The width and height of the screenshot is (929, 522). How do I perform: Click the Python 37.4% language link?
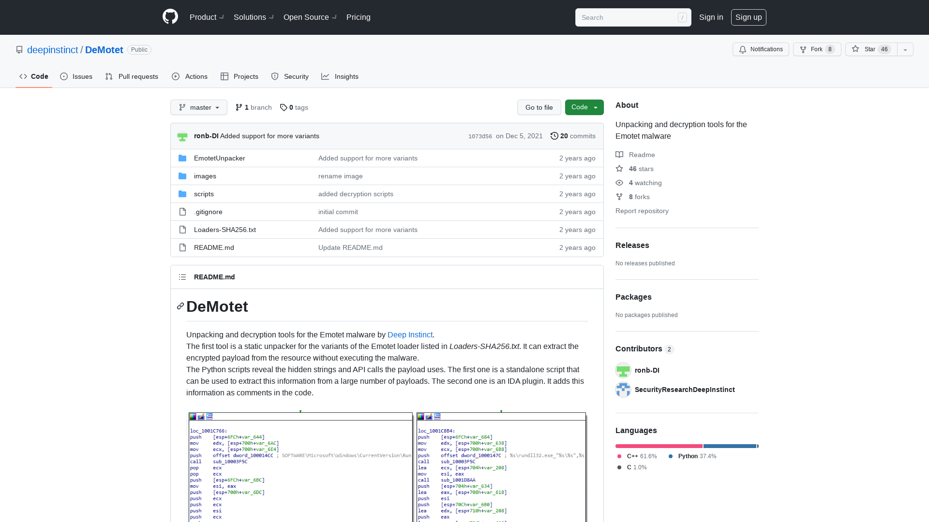coord(692,456)
